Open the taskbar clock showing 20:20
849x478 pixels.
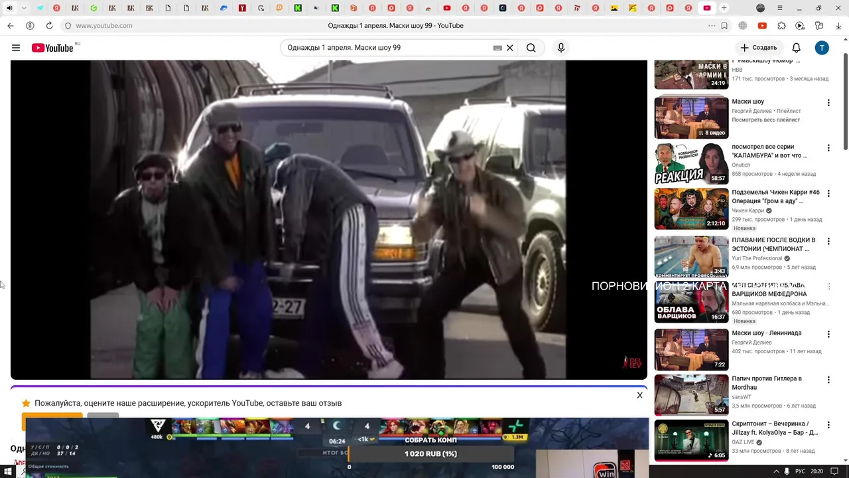(x=816, y=471)
